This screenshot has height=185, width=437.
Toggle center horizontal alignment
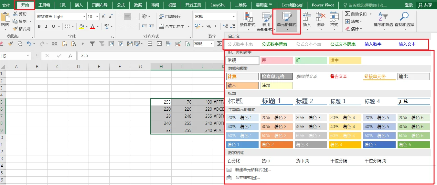tap(127, 26)
